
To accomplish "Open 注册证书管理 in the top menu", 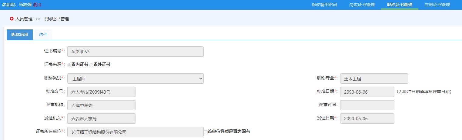I will [x=437, y=5].
